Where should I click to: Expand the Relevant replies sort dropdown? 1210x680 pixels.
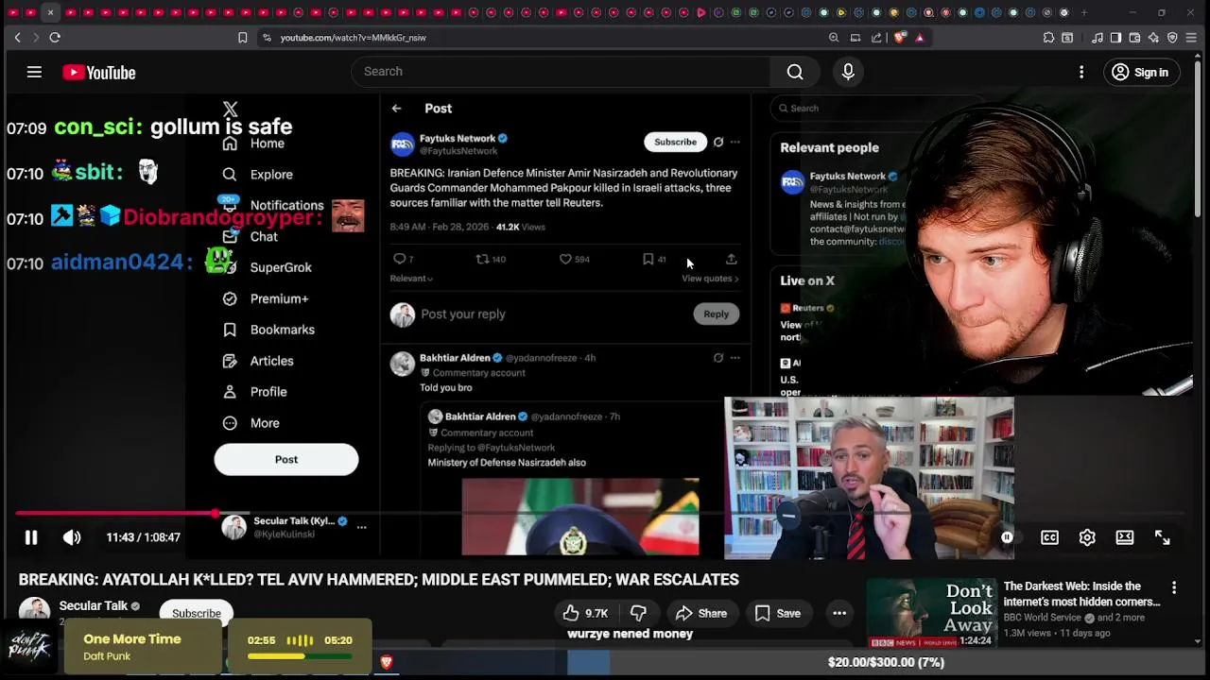coord(411,279)
